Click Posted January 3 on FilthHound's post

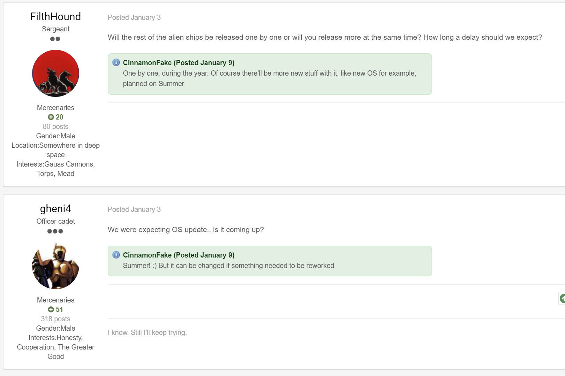coord(134,17)
